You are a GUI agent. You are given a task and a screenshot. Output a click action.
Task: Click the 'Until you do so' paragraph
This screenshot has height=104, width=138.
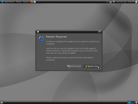pos(72,51)
